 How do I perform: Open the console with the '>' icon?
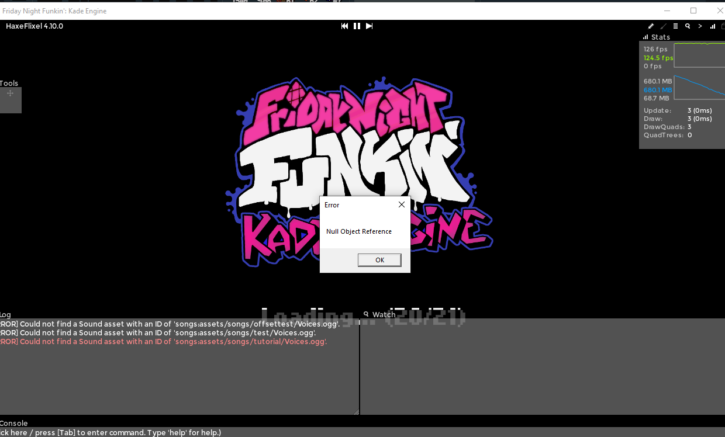pos(700,26)
